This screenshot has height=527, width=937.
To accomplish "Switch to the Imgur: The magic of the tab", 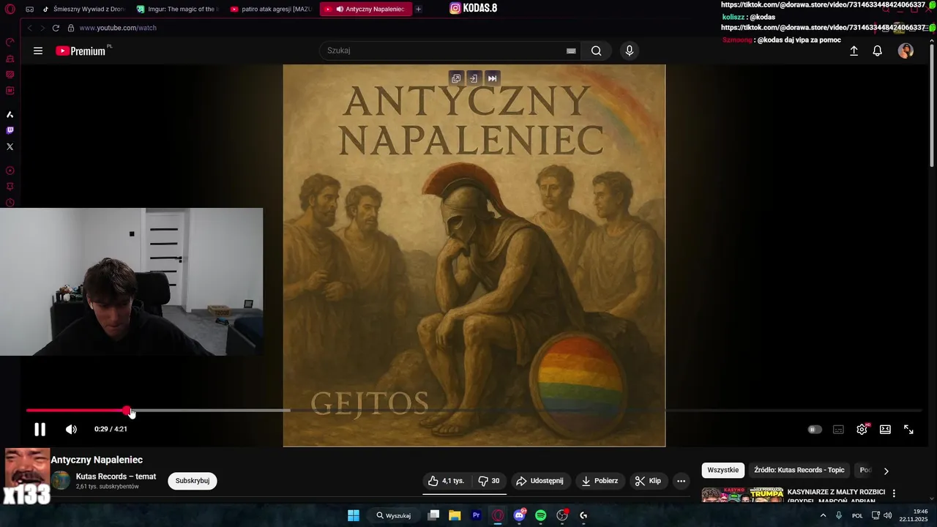I will [x=178, y=9].
